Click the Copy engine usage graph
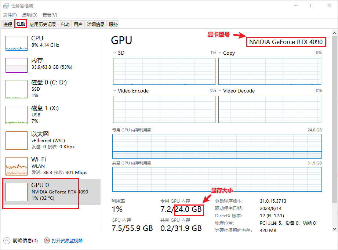The height and width of the screenshot is (250, 338). 270,71
